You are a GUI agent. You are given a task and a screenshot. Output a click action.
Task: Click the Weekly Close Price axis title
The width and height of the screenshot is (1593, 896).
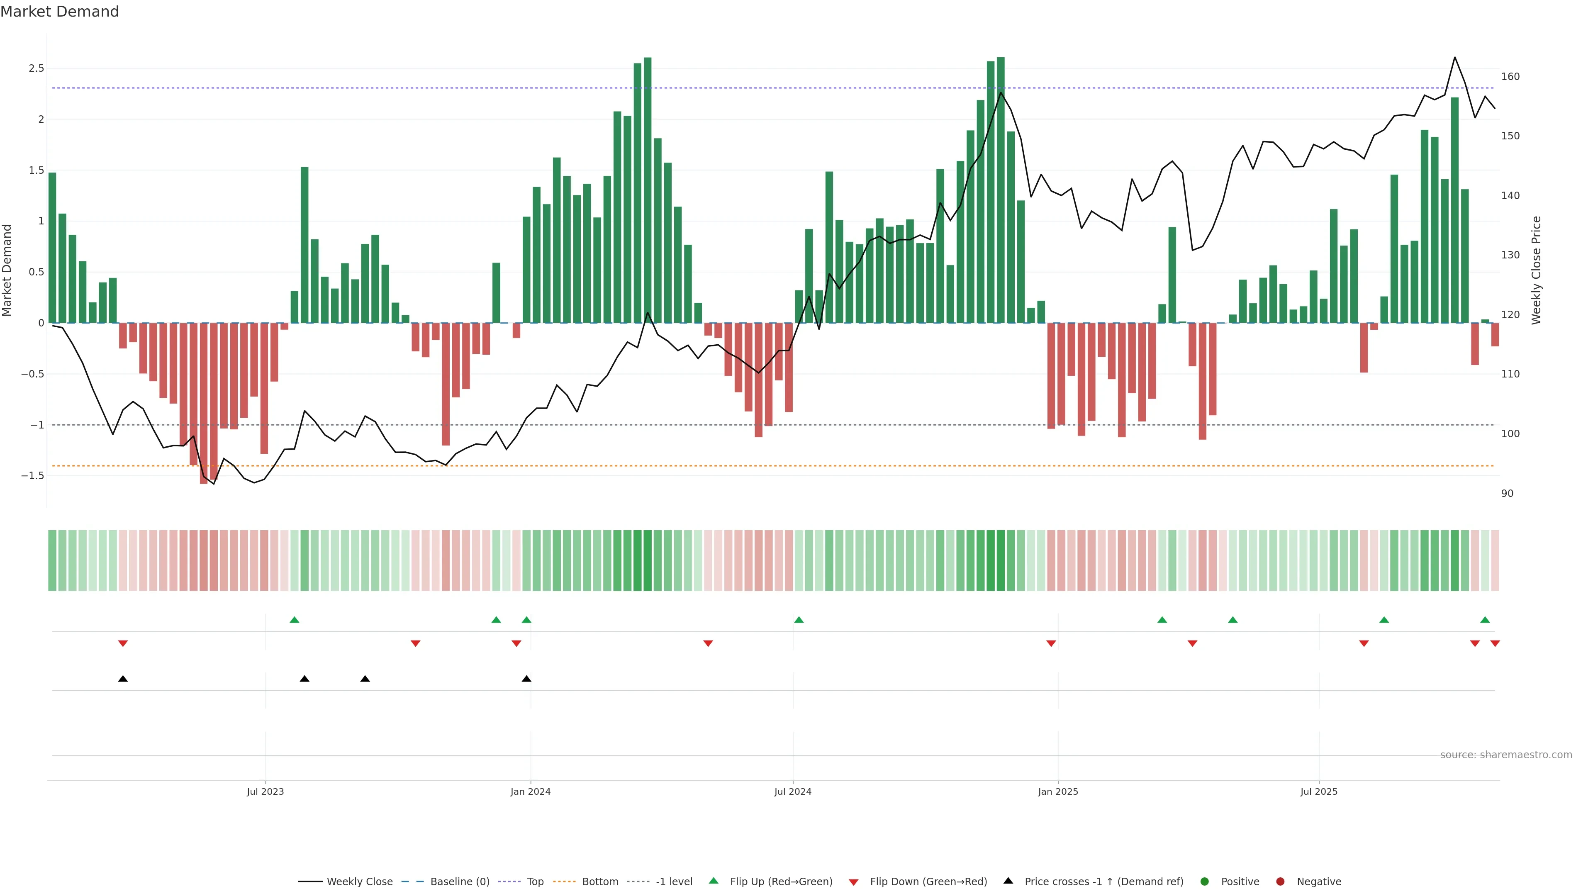[1536, 270]
